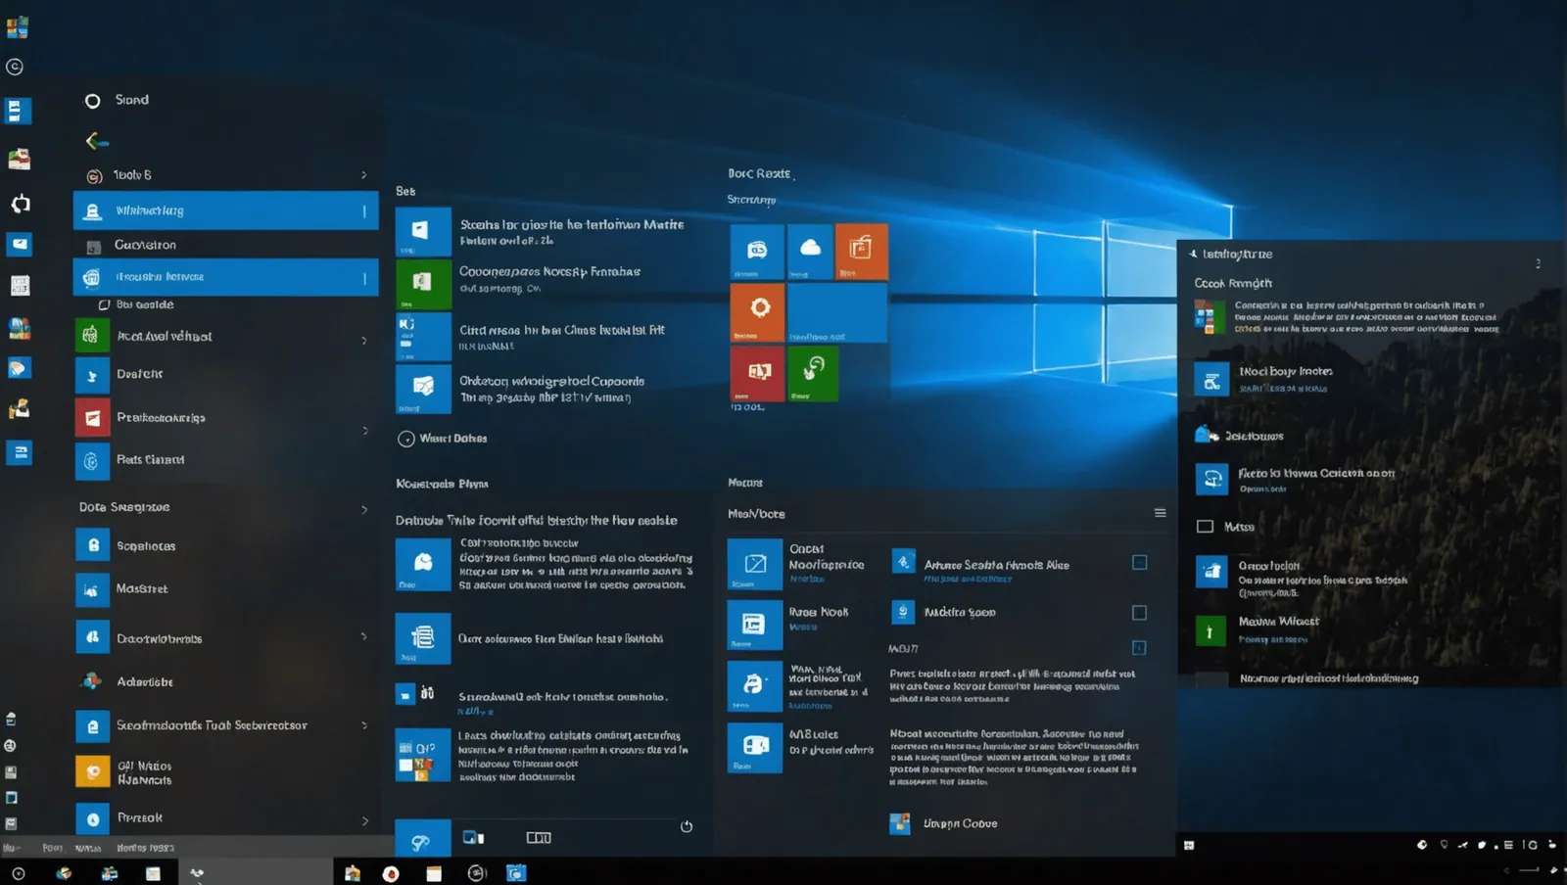Screen dimensions: 1567x885
Task: Open the blue tile icon next to "MB Lalet"
Action: [755, 748]
